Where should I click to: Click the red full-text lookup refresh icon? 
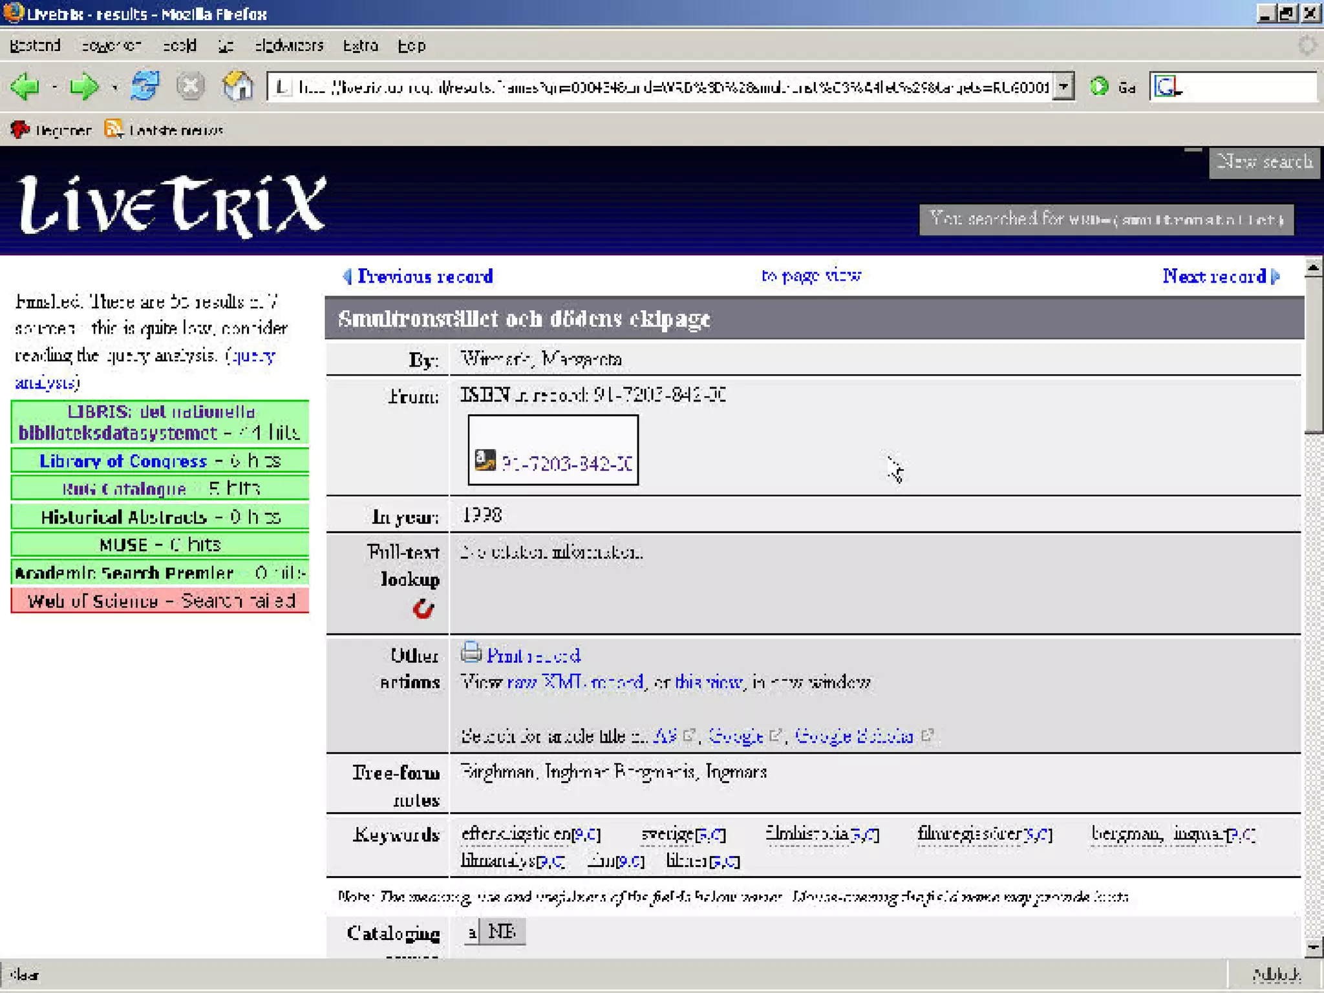pyautogui.click(x=423, y=608)
